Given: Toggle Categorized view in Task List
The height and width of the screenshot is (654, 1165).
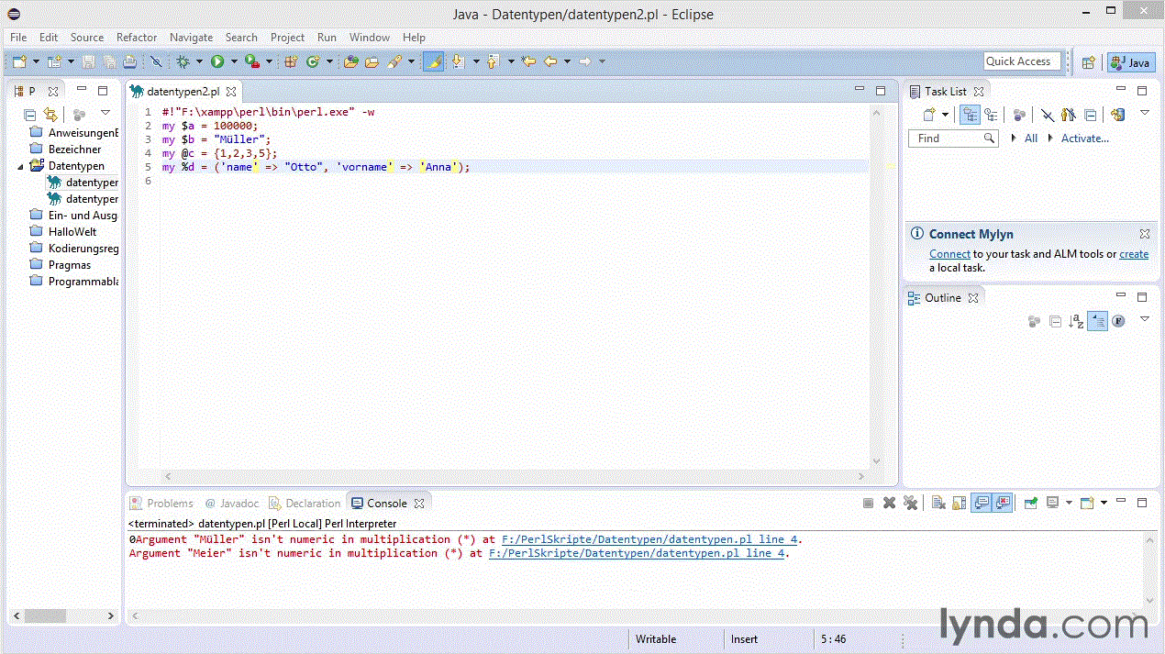Looking at the screenshot, I should click(970, 115).
